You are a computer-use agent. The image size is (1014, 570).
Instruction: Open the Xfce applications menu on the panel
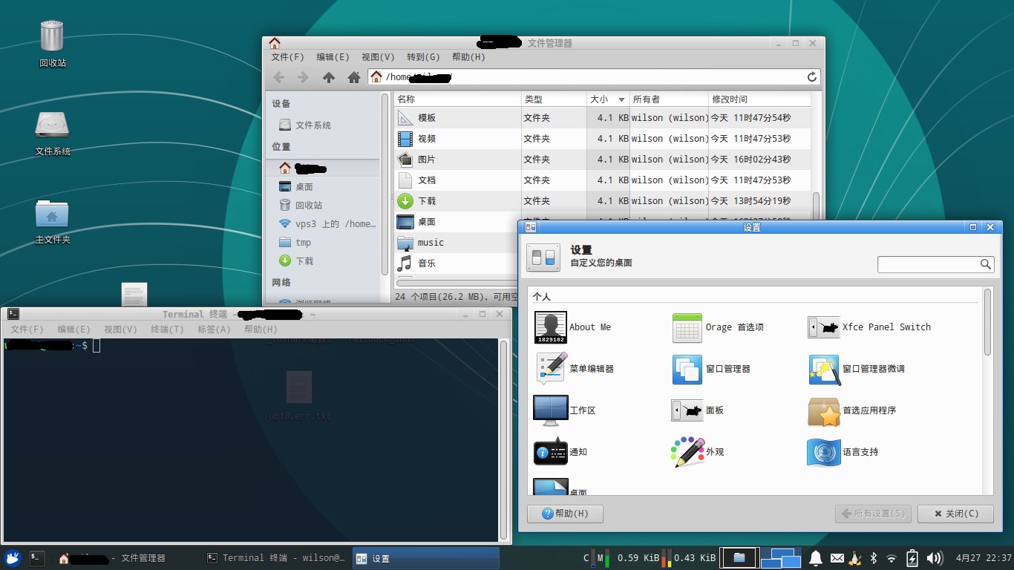pos(11,557)
